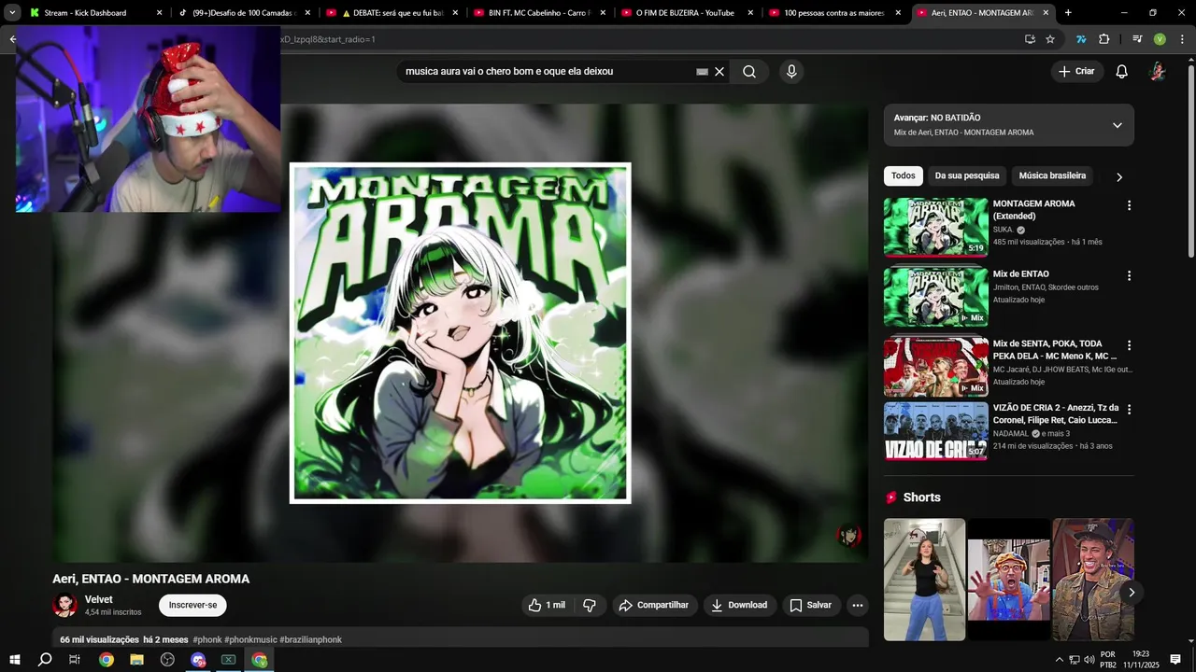
Task: Open the first Short with stairs girl
Action: (x=924, y=580)
